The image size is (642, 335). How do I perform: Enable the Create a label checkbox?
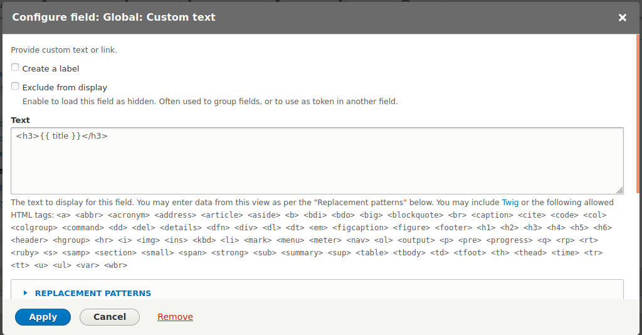coord(15,68)
